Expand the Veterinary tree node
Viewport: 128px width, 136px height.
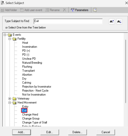pyautogui.click(x=10, y=99)
